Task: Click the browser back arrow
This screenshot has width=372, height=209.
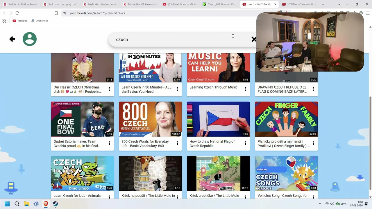Action: 4,13
